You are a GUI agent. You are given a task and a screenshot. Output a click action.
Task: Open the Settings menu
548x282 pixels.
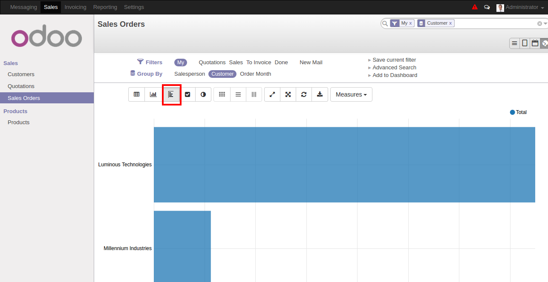(134, 7)
